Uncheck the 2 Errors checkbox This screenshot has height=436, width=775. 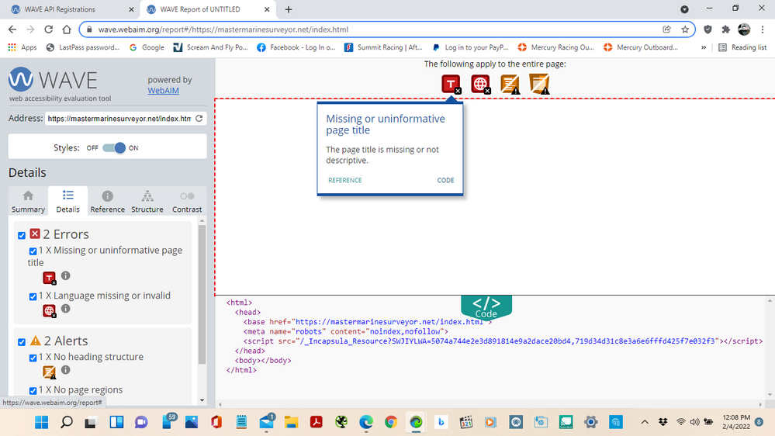22,235
